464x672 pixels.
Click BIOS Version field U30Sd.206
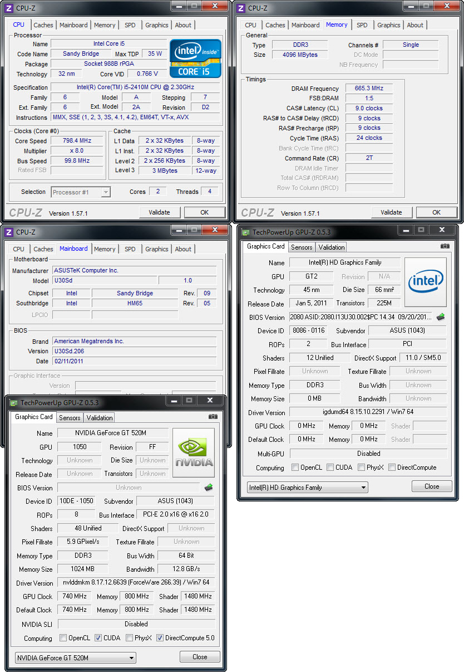tap(135, 351)
